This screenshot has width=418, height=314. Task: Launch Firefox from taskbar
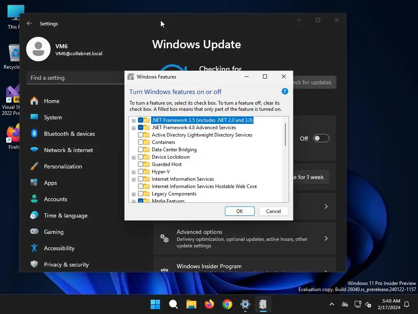[209, 304]
